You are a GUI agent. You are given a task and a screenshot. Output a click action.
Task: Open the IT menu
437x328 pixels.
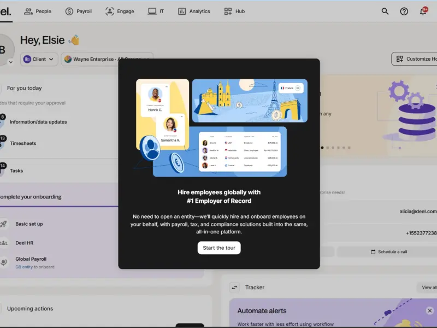coord(156,11)
